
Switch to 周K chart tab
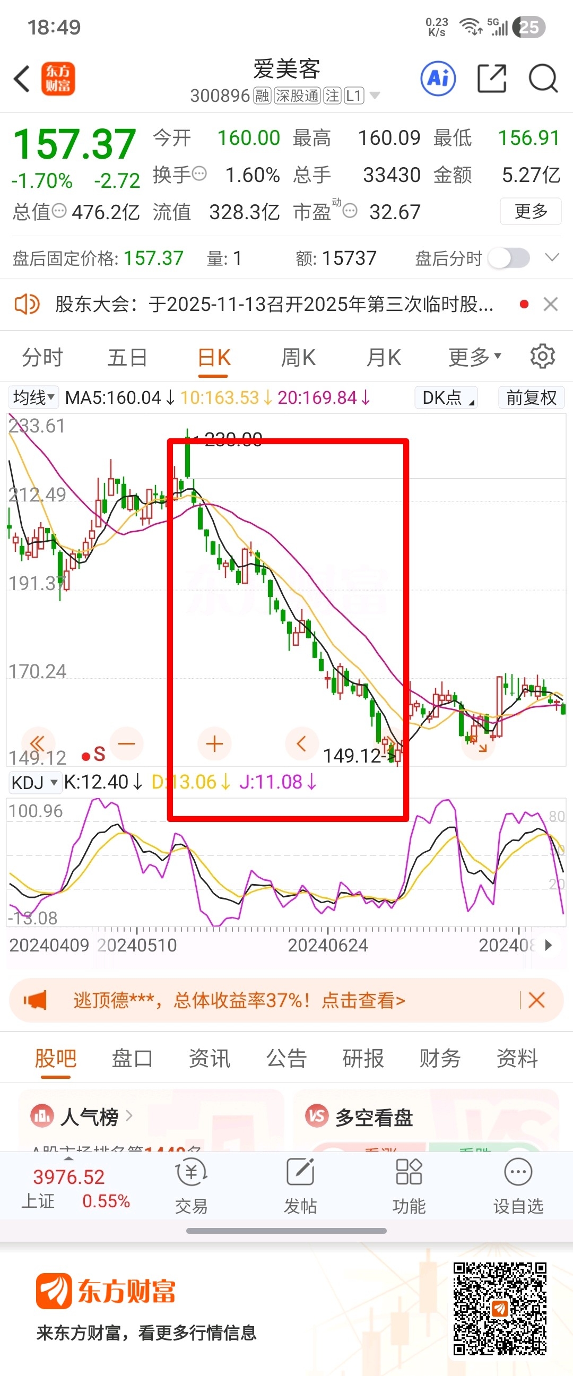click(299, 357)
